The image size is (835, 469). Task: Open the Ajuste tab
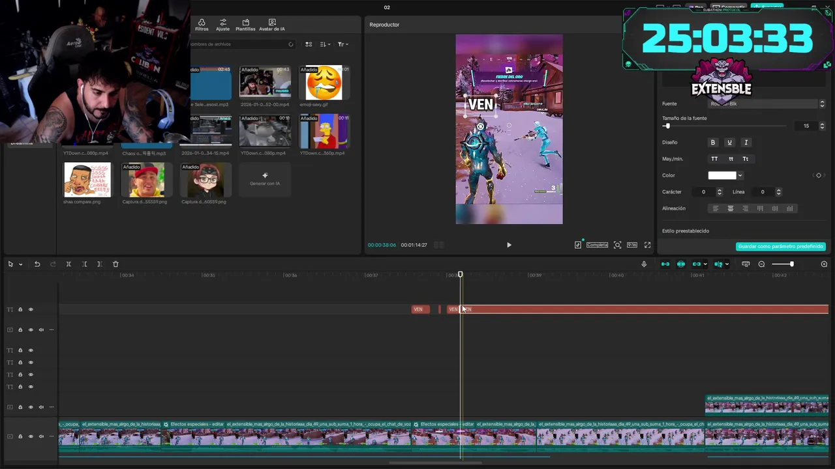(x=222, y=25)
